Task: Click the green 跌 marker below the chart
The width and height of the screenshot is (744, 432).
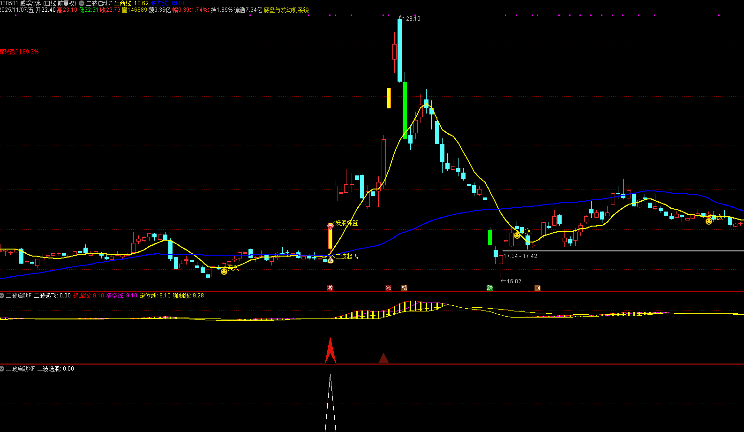Action: tap(489, 288)
